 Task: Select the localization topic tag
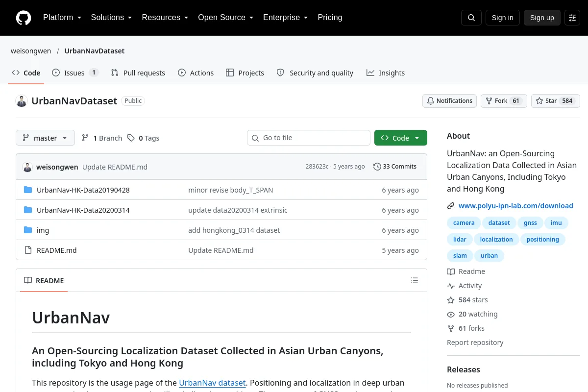[x=496, y=240]
